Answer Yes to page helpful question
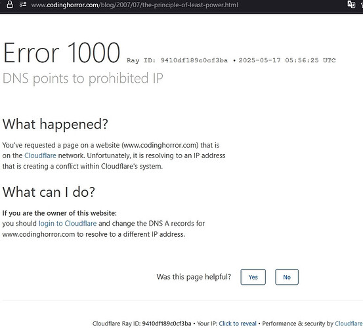 [253, 277]
